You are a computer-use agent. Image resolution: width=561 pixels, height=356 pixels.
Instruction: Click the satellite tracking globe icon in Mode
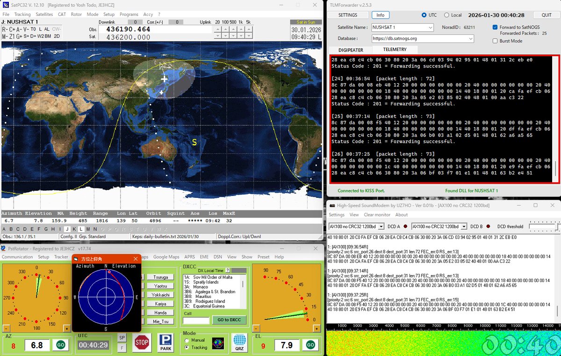(217, 343)
